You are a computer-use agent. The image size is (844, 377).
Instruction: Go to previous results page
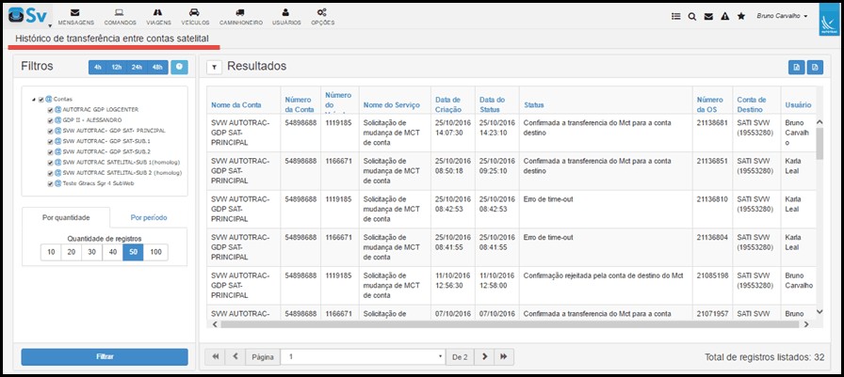pyautogui.click(x=235, y=356)
